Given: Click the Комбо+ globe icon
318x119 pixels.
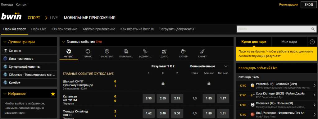Looking at the screenshot, I should [x=5, y=83].
